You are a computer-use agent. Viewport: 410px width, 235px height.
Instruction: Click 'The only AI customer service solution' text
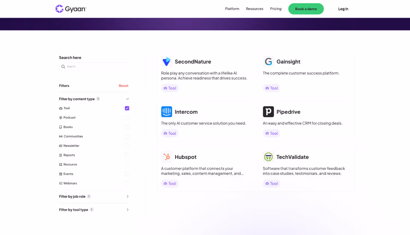(203, 123)
